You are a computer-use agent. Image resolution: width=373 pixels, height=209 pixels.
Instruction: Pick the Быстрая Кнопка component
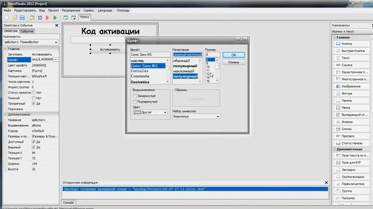coord(351,51)
